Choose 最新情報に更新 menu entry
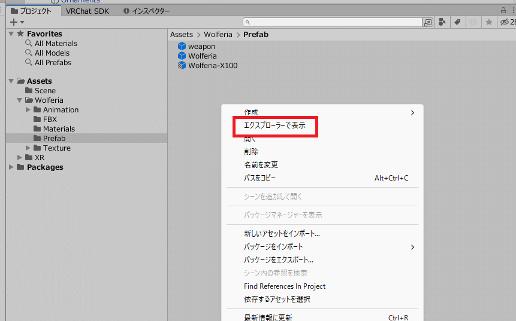The height and width of the screenshot is (321, 516). point(322,316)
